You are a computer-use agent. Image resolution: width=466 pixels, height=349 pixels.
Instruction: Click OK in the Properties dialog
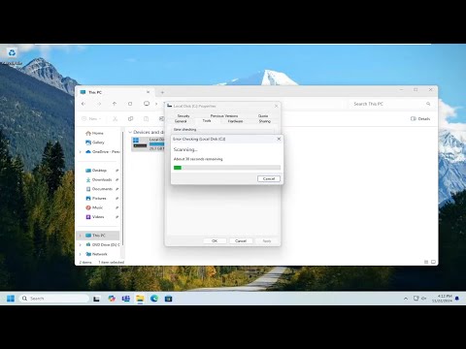click(x=215, y=241)
